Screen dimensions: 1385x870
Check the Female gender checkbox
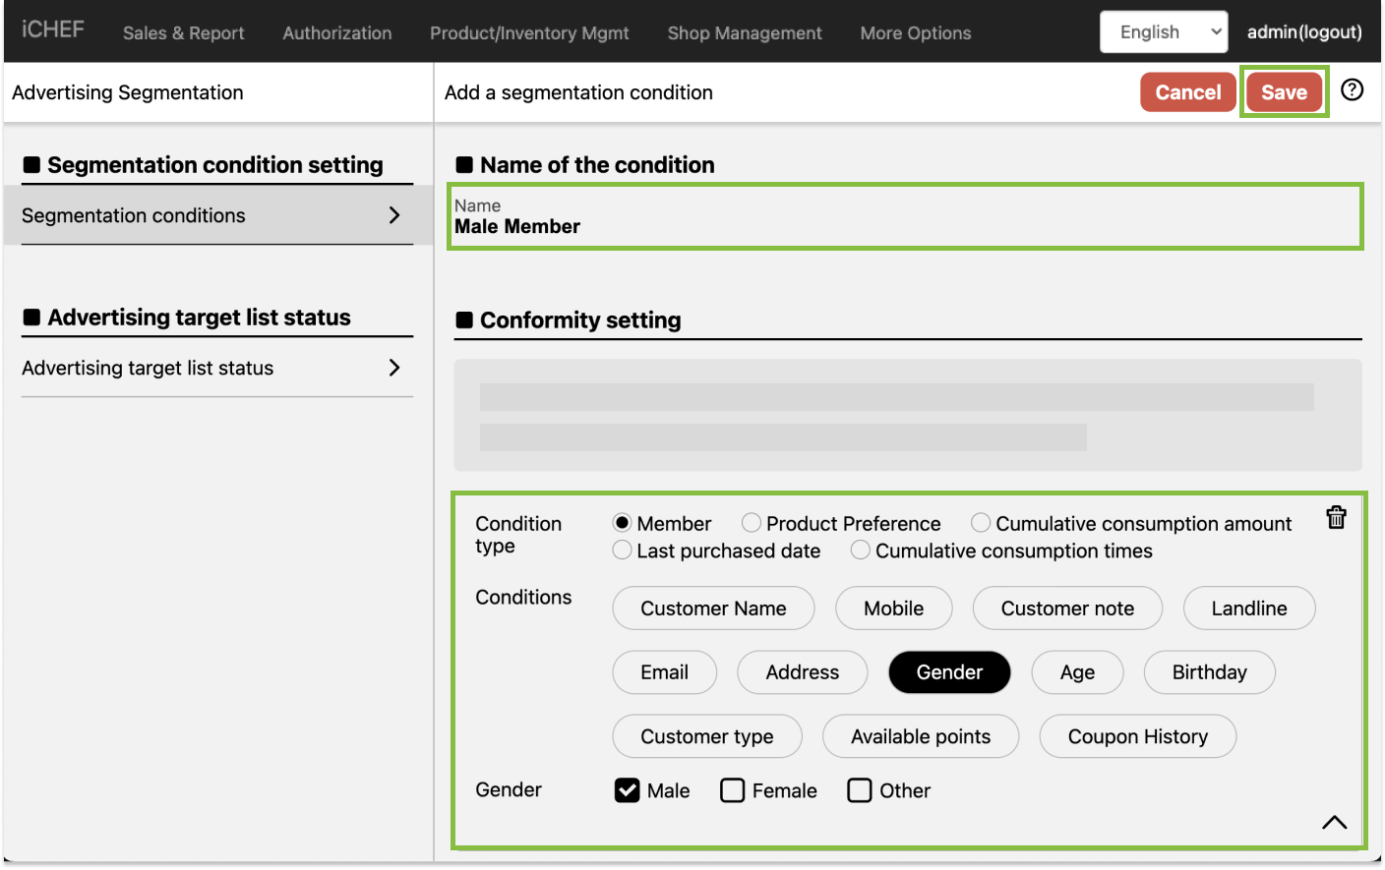coord(733,790)
